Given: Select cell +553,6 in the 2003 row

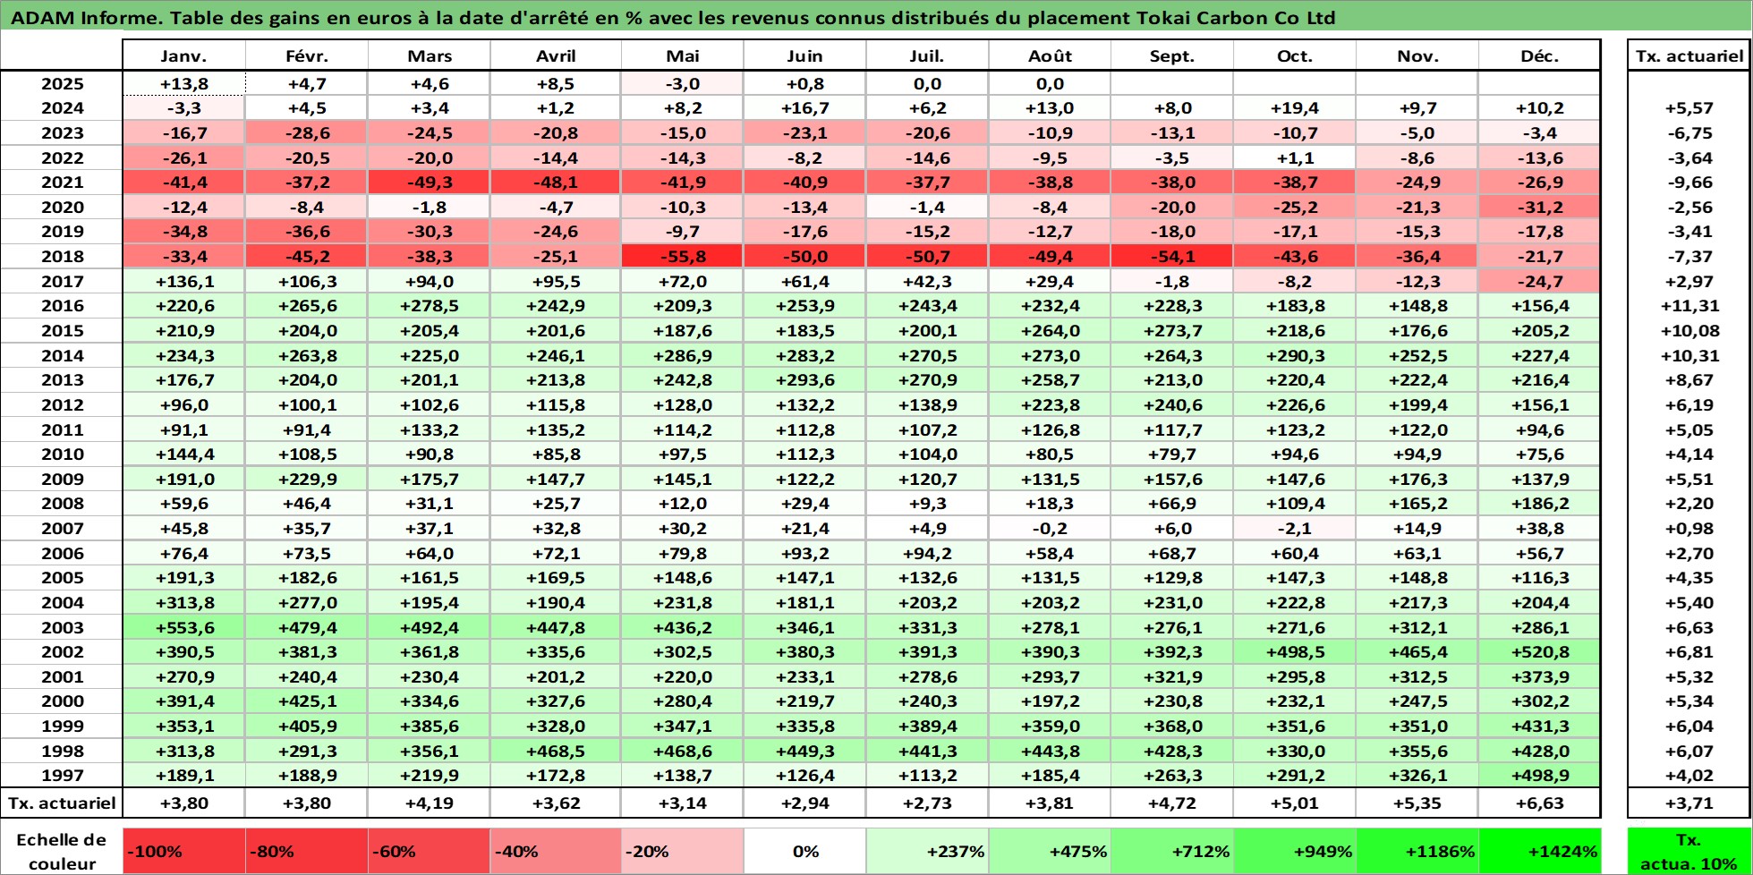Looking at the screenshot, I should [183, 627].
